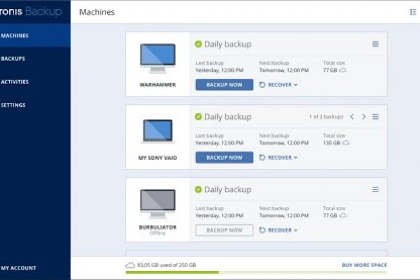
Task: Click the WARHAMMER desktop monitor icon
Action: coord(158,58)
